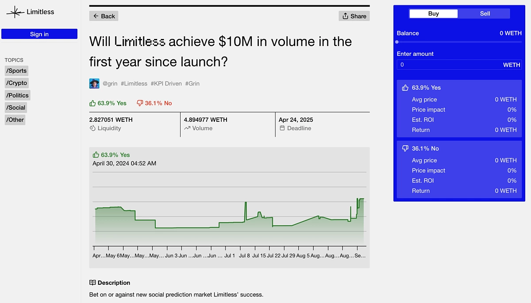
Task: Switch to the Sell tab
Action: point(485,14)
